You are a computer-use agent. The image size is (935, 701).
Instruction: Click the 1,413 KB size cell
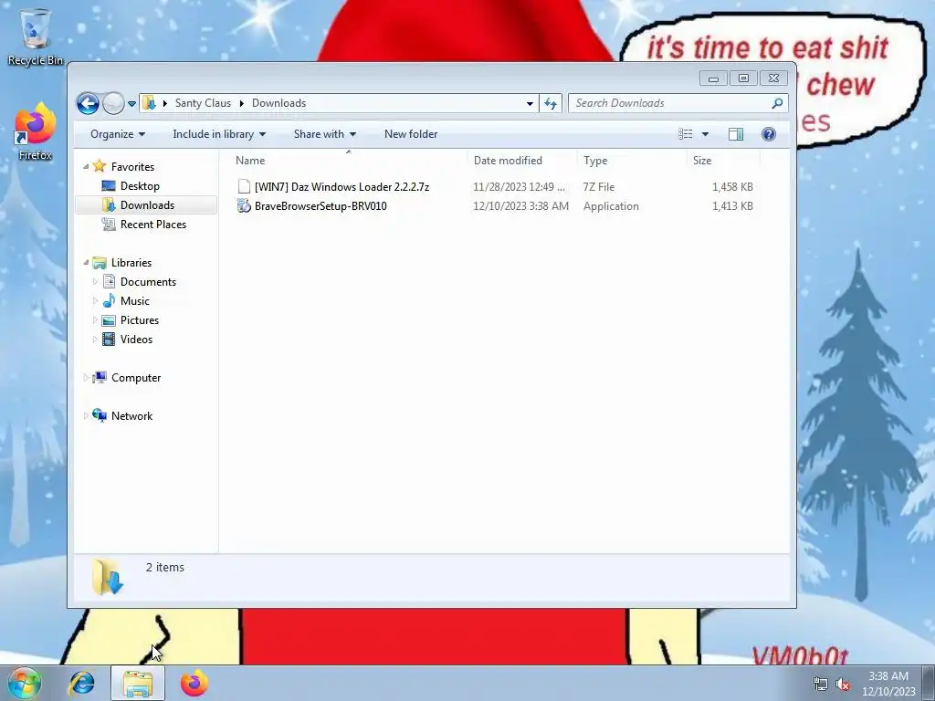tap(732, 206)
